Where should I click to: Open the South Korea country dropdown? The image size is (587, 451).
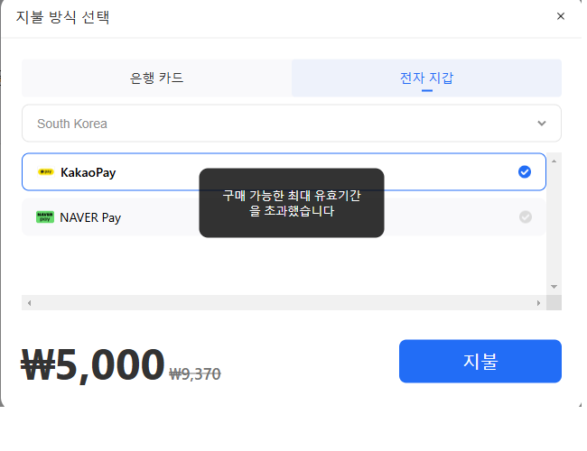(292, 124)
